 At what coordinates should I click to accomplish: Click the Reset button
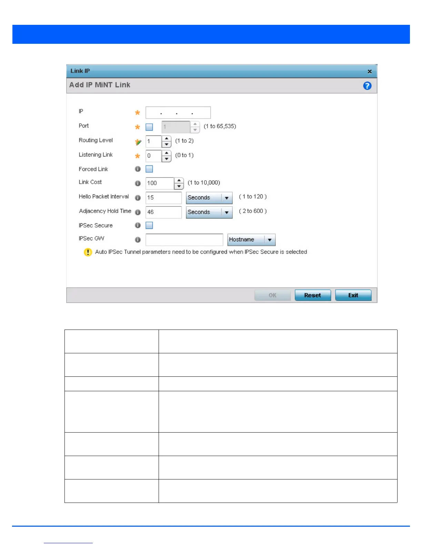(313, 295)
